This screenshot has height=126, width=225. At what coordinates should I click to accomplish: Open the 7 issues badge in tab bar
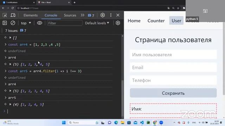(91, 15)
